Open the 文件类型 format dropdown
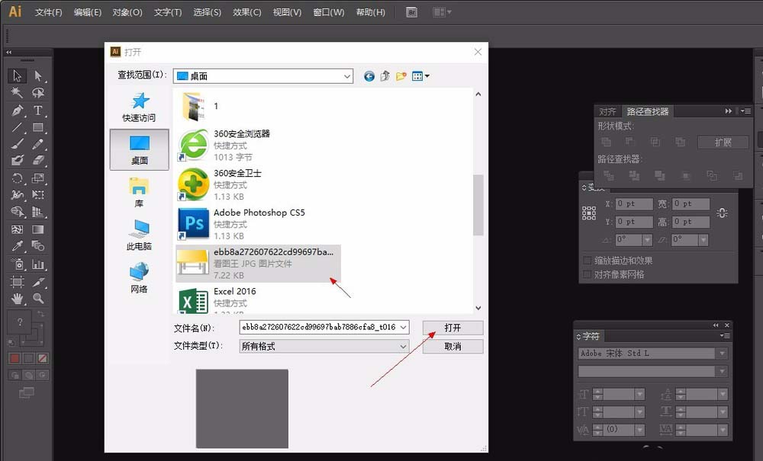Screen dimensions: 763x461 coord(404,347)
